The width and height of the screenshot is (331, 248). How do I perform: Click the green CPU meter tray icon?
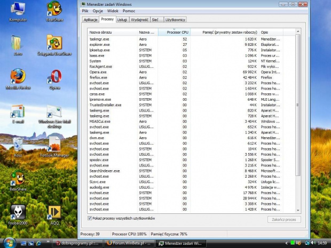(x=293, y=243)
